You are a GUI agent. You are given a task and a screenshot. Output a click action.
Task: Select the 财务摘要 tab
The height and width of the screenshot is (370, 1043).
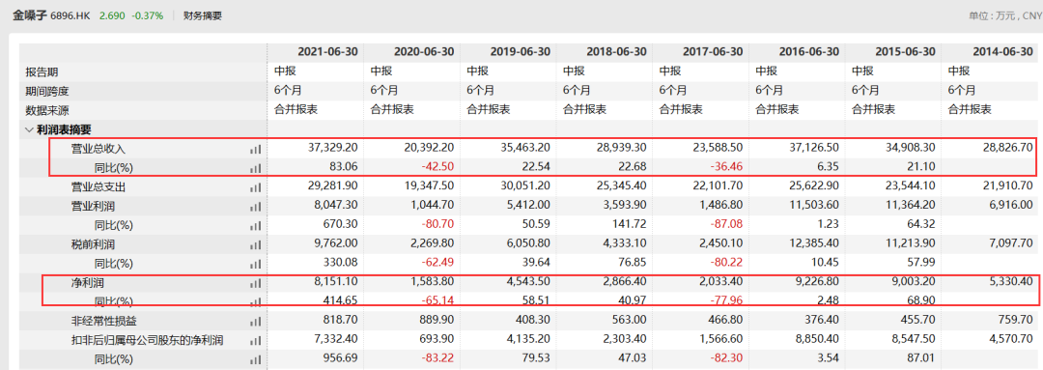point(203,15)
